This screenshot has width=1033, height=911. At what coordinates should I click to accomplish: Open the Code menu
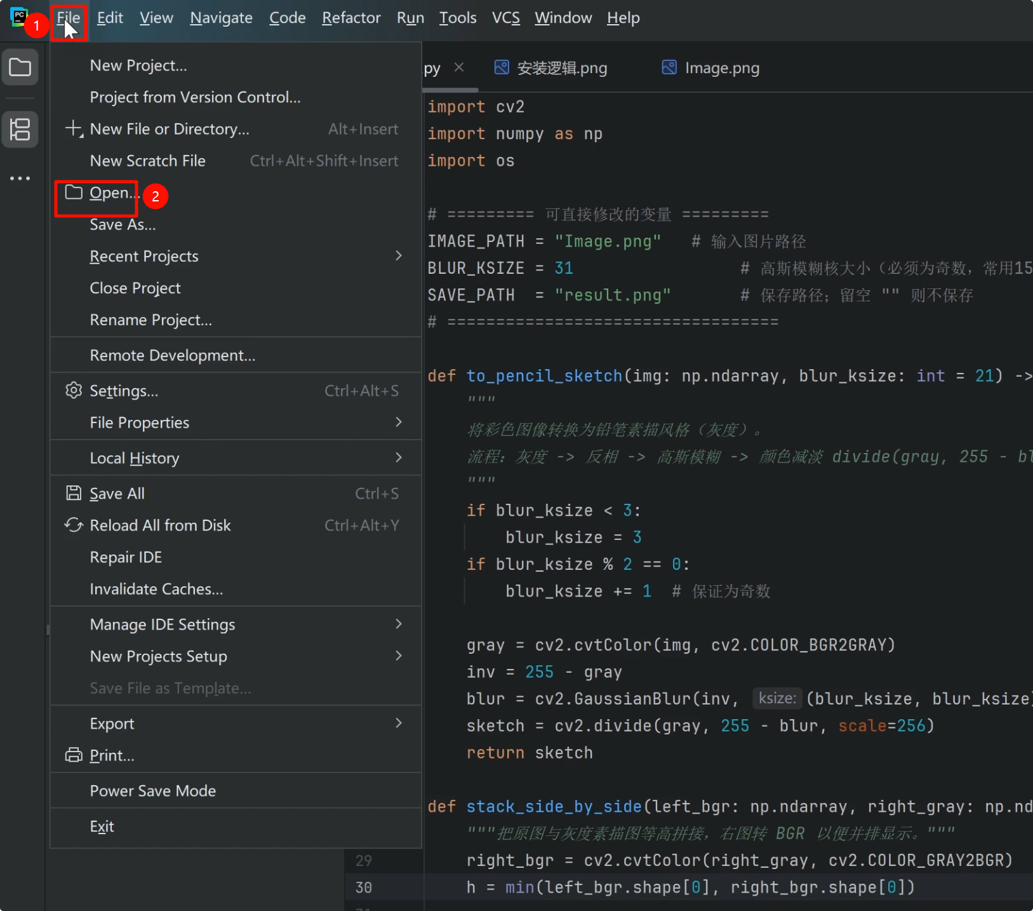pyautogui.click(x=287, y=18)
